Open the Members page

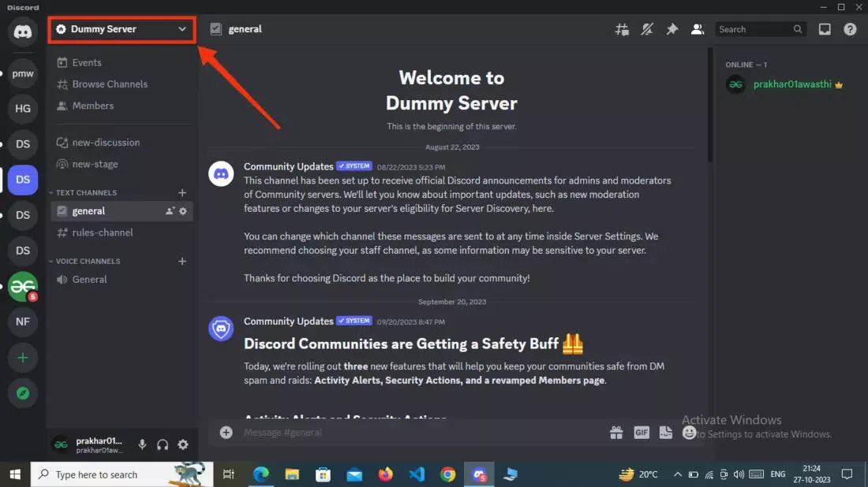[x=85, y=106]
